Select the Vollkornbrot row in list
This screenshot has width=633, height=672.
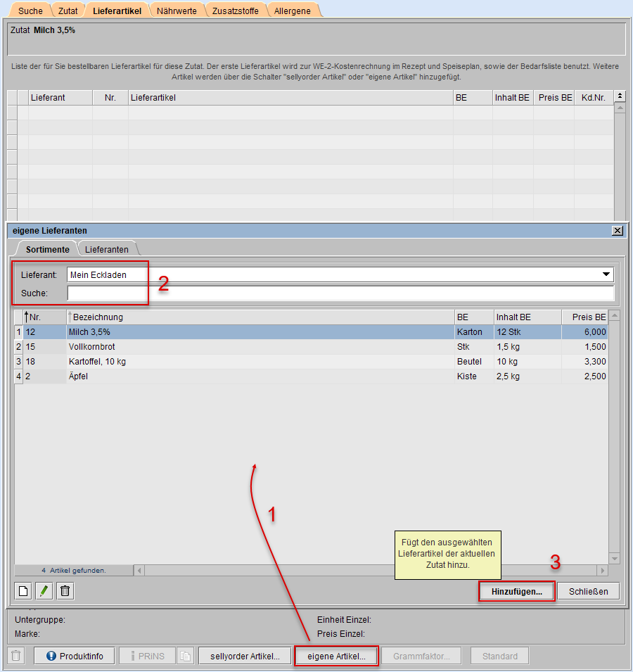click(211, 347)
